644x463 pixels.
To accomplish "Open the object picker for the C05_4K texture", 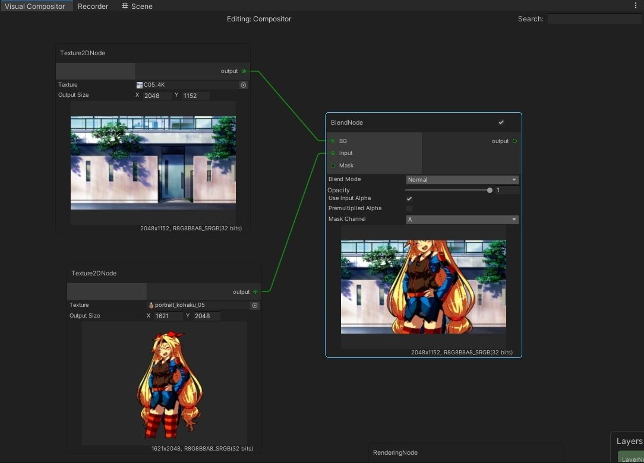I will click(244, 85).
